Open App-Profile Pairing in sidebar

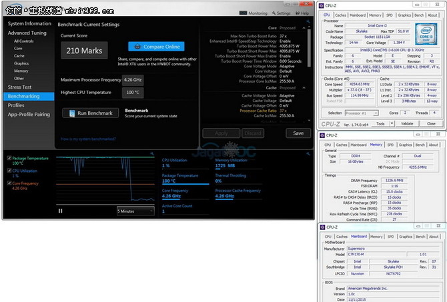29,114
